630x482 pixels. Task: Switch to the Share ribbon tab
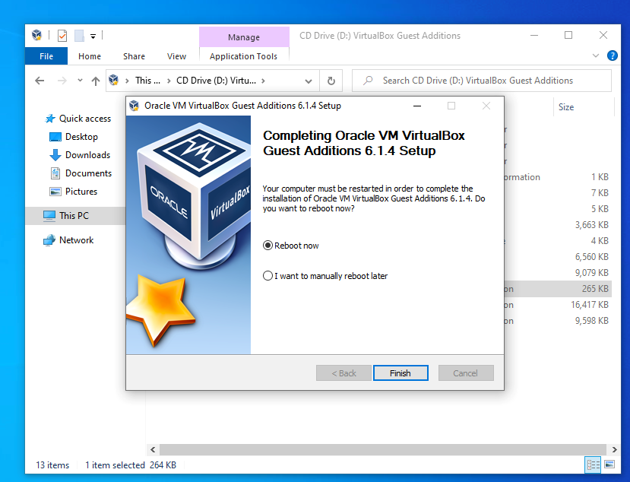click(x=134, y=56)
